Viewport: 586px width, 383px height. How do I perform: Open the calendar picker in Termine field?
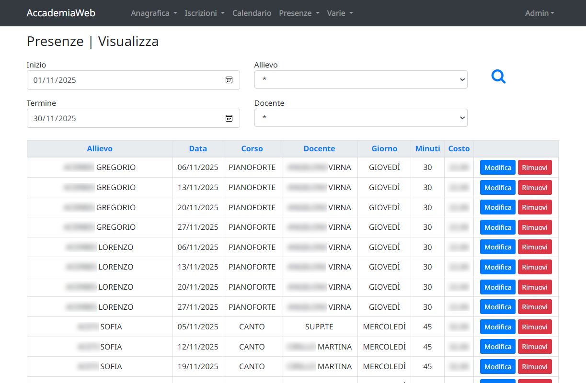coord(229,118)
